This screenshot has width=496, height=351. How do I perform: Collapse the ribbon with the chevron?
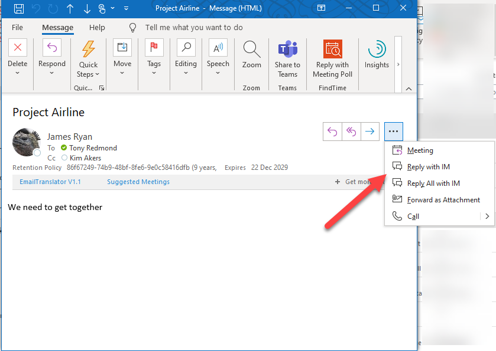point(408,88)
